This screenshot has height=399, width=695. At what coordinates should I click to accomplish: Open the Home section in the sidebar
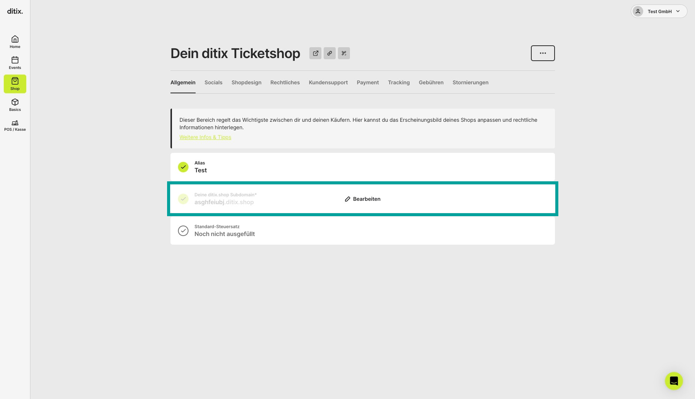click(15, 42)
